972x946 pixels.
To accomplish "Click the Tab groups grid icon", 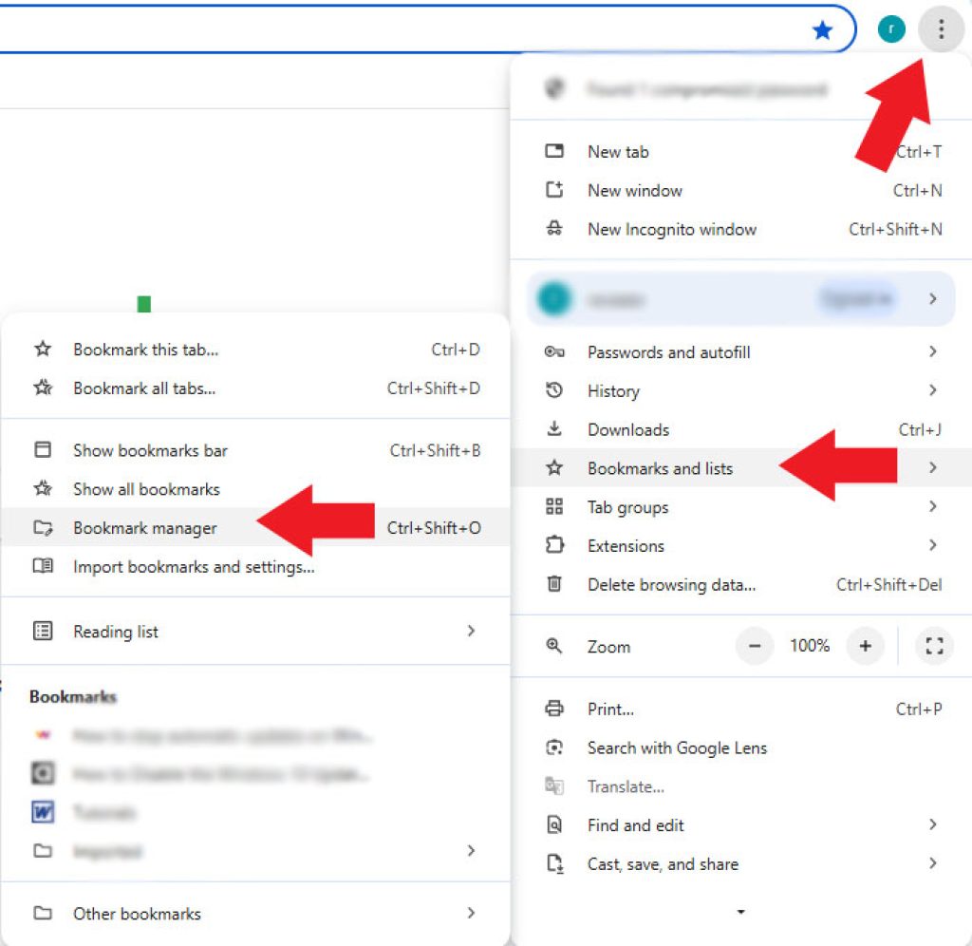I will (x=554, y=506).
